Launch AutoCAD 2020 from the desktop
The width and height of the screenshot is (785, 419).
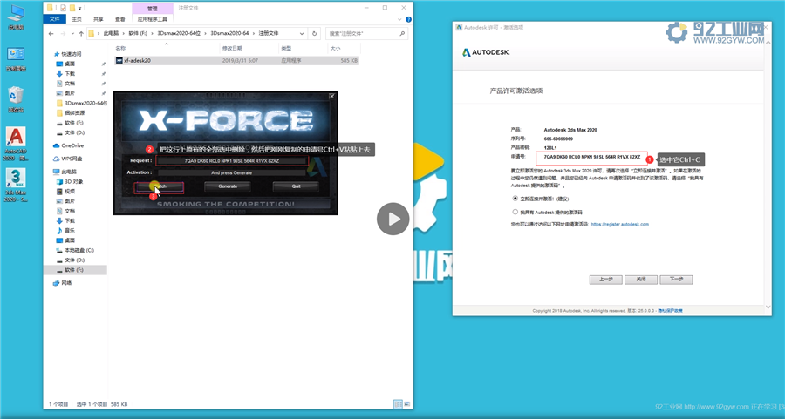[x=16, y=144]
